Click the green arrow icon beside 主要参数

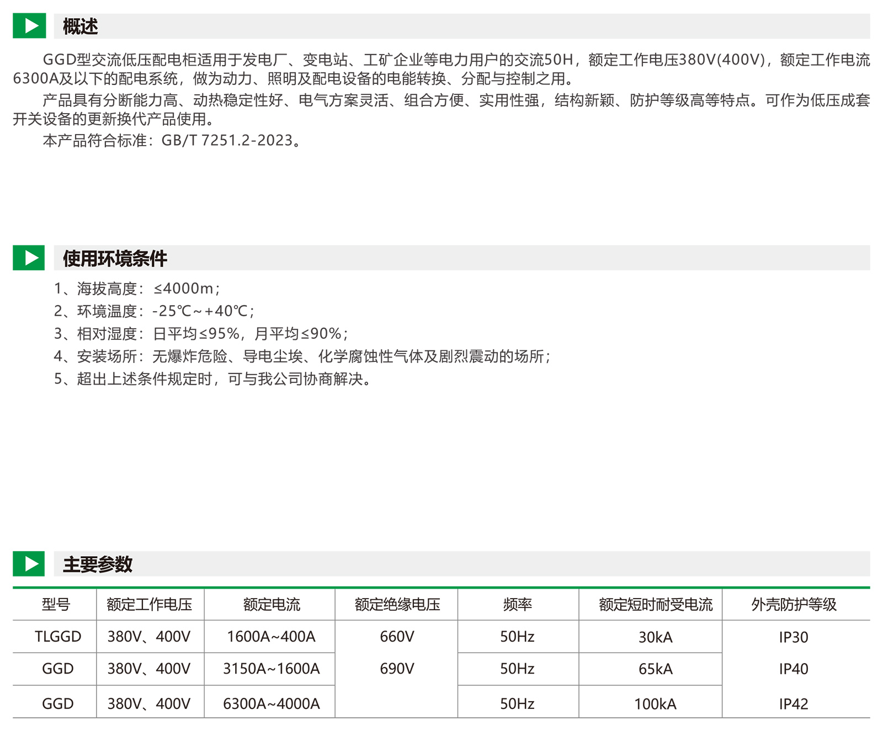[29, 564]
